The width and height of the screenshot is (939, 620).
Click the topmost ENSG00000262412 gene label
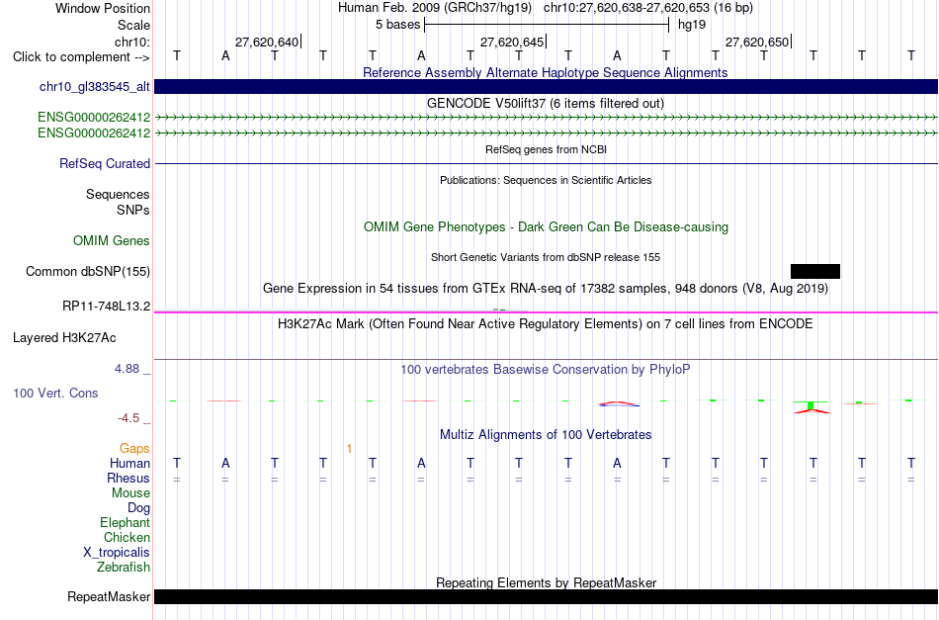pos(94,117)
